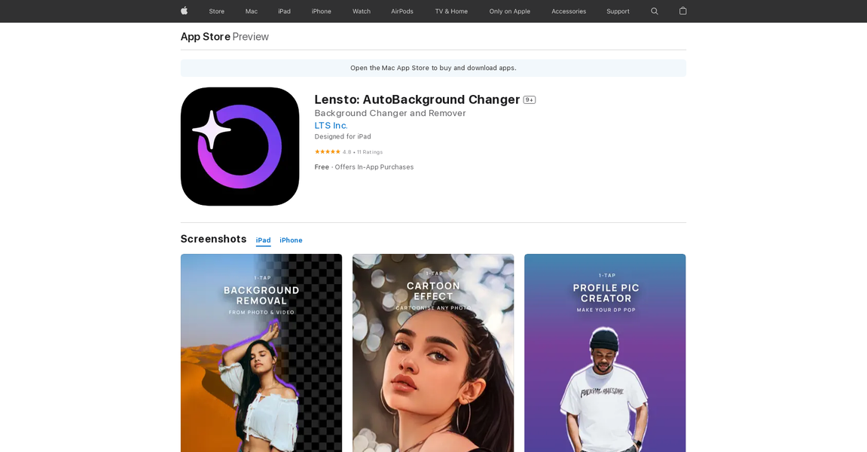The width and height of the screenshot is (867, 452).
Task: Open Only on Apple section
Action: coord(510,11)
